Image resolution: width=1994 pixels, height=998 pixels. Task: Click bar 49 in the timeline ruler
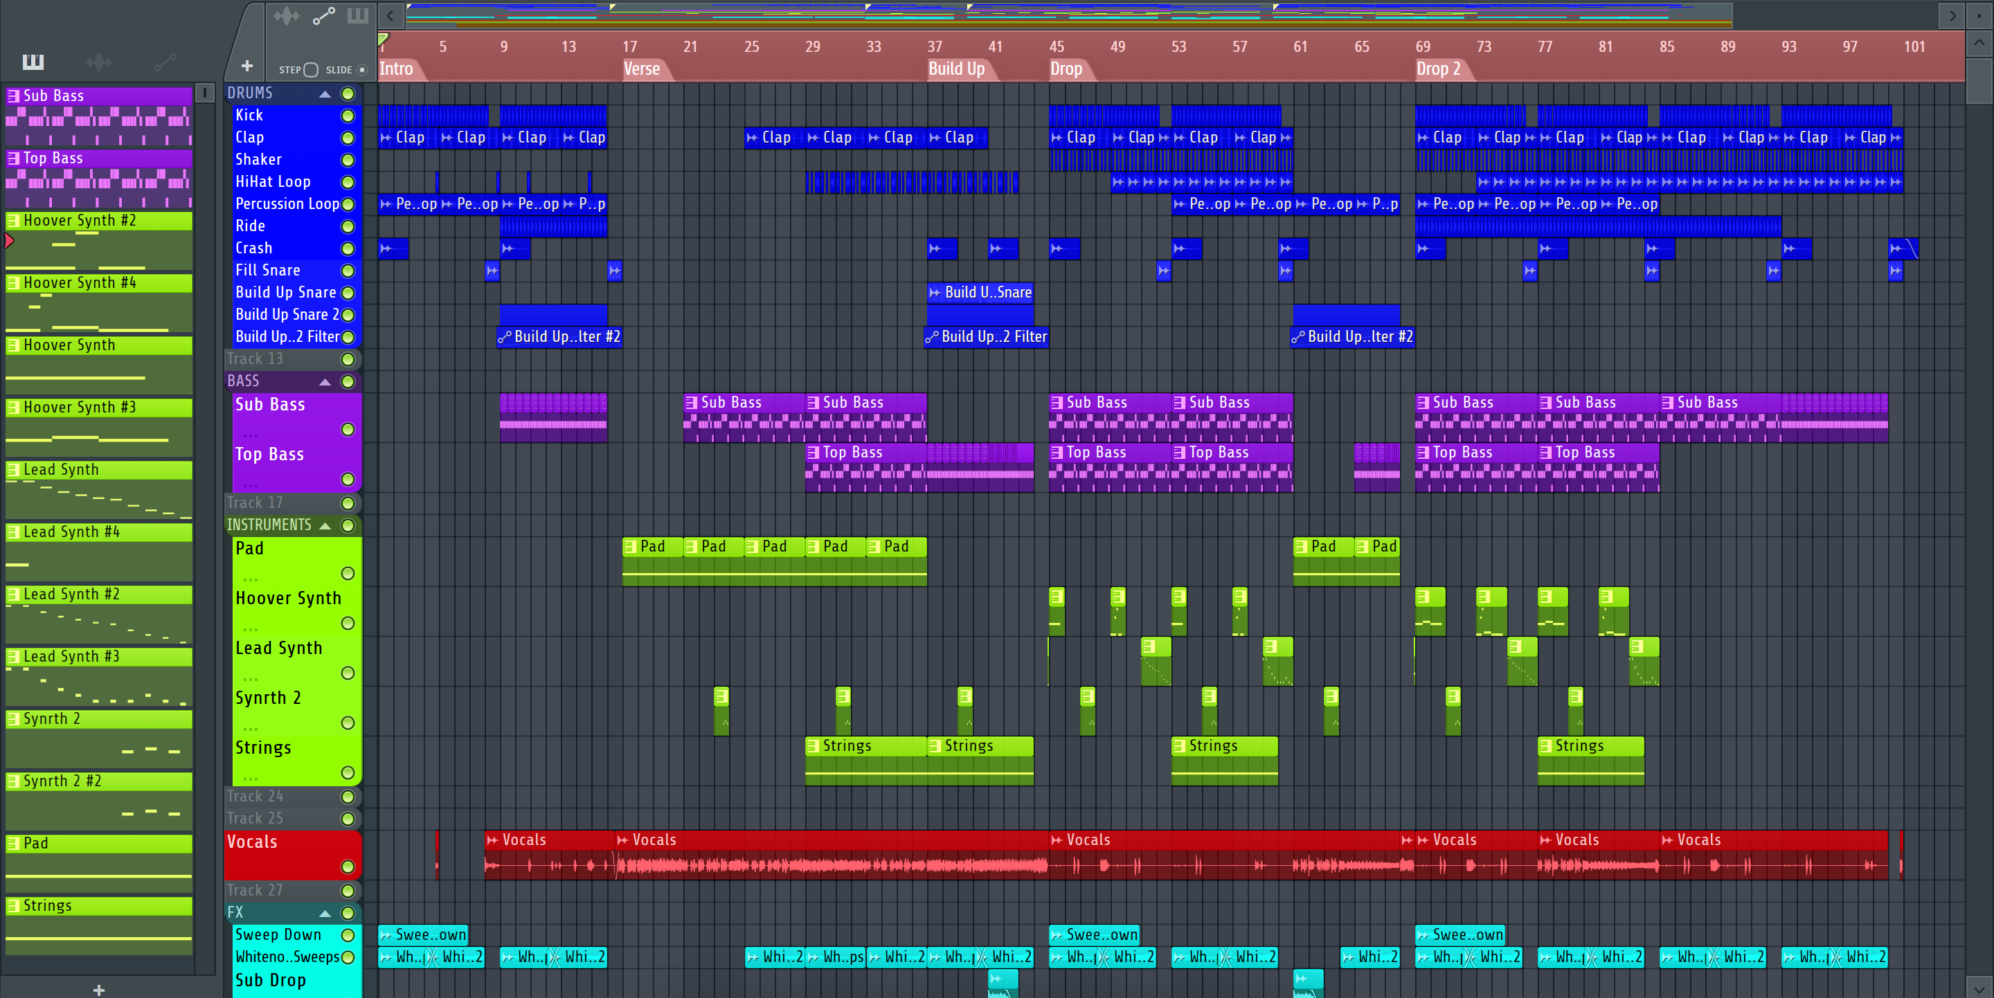coord(1117,46)
